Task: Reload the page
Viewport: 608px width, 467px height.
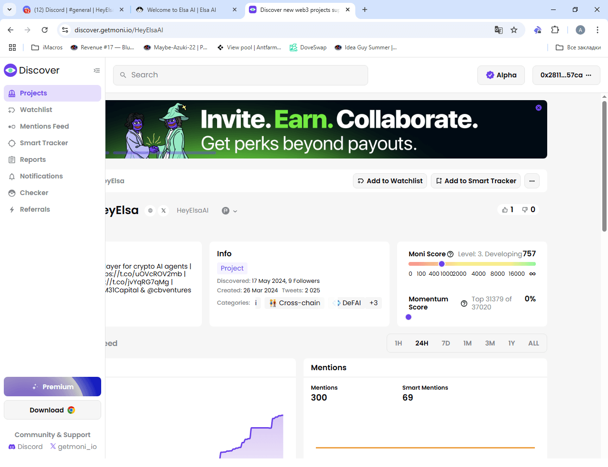Action: [45, 30]
